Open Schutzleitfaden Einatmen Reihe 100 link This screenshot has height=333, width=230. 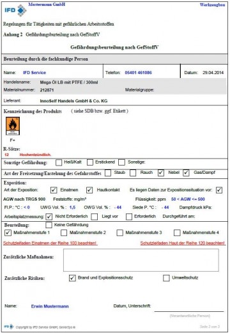(50, 243)
